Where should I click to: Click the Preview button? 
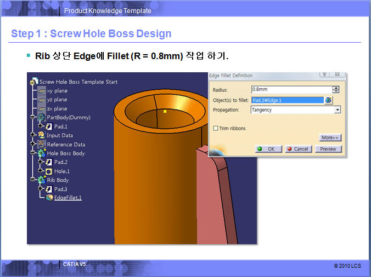(328, 149)
